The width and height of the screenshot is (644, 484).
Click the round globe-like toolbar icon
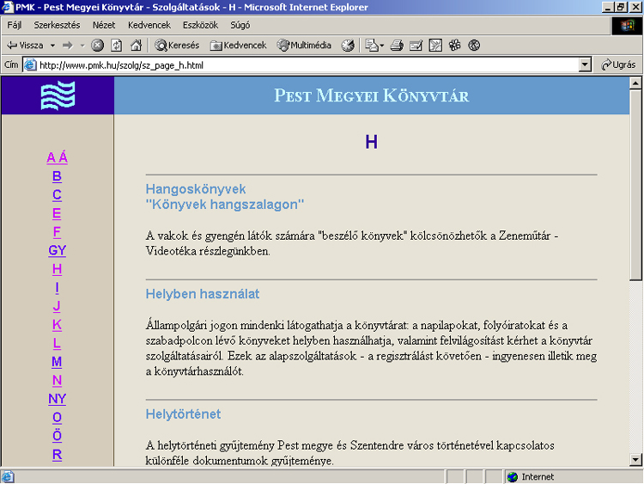pyautogui.click(x=474, y=46)
